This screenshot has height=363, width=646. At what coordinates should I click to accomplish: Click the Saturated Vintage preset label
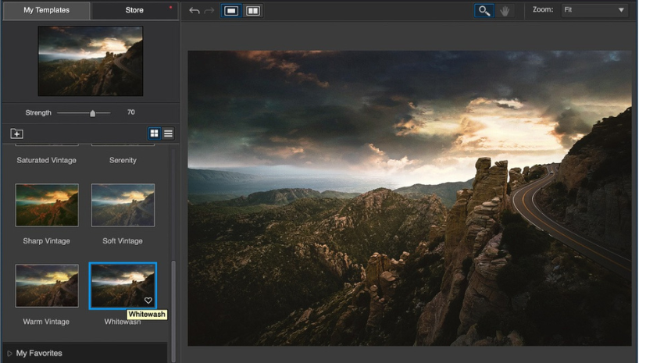47,160
